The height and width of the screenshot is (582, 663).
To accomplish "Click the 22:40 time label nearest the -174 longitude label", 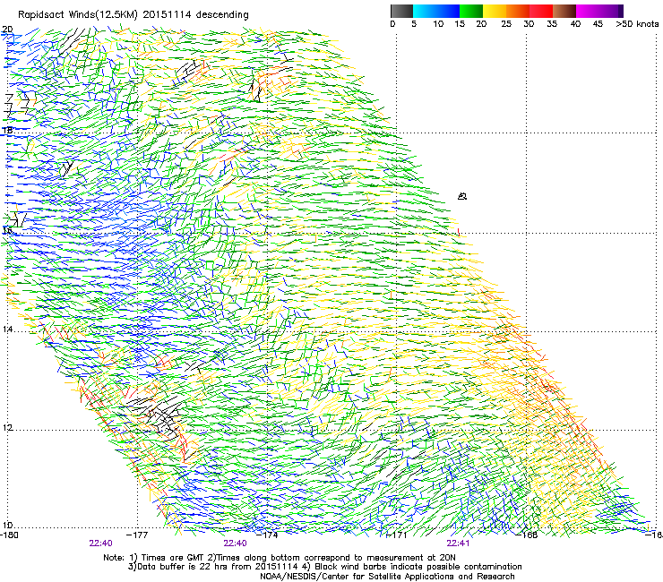I will [235, 543].
